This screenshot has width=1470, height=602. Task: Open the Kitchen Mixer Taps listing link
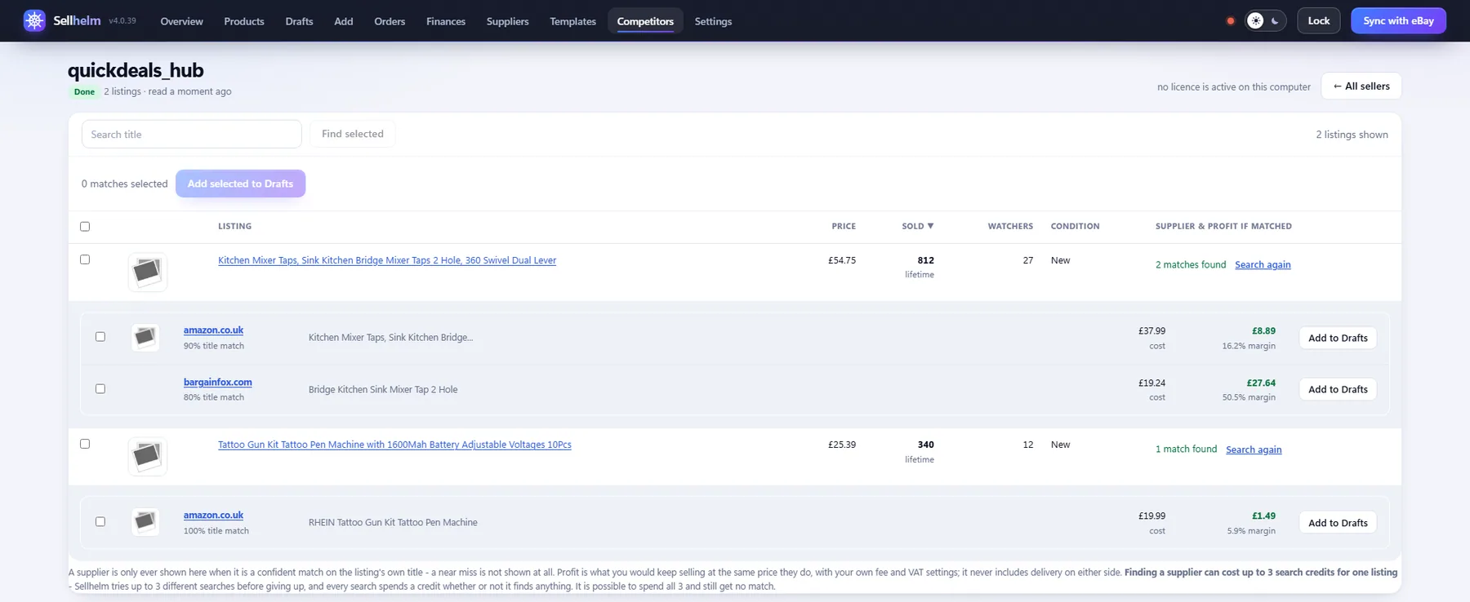387,260
